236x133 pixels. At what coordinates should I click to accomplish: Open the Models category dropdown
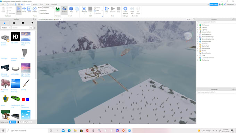coord(6,28)
